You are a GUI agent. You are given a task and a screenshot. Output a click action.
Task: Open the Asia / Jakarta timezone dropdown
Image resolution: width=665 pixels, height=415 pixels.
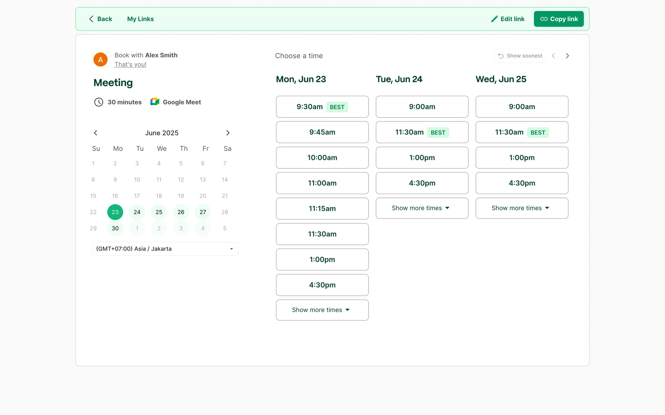(x=165, y=249)
